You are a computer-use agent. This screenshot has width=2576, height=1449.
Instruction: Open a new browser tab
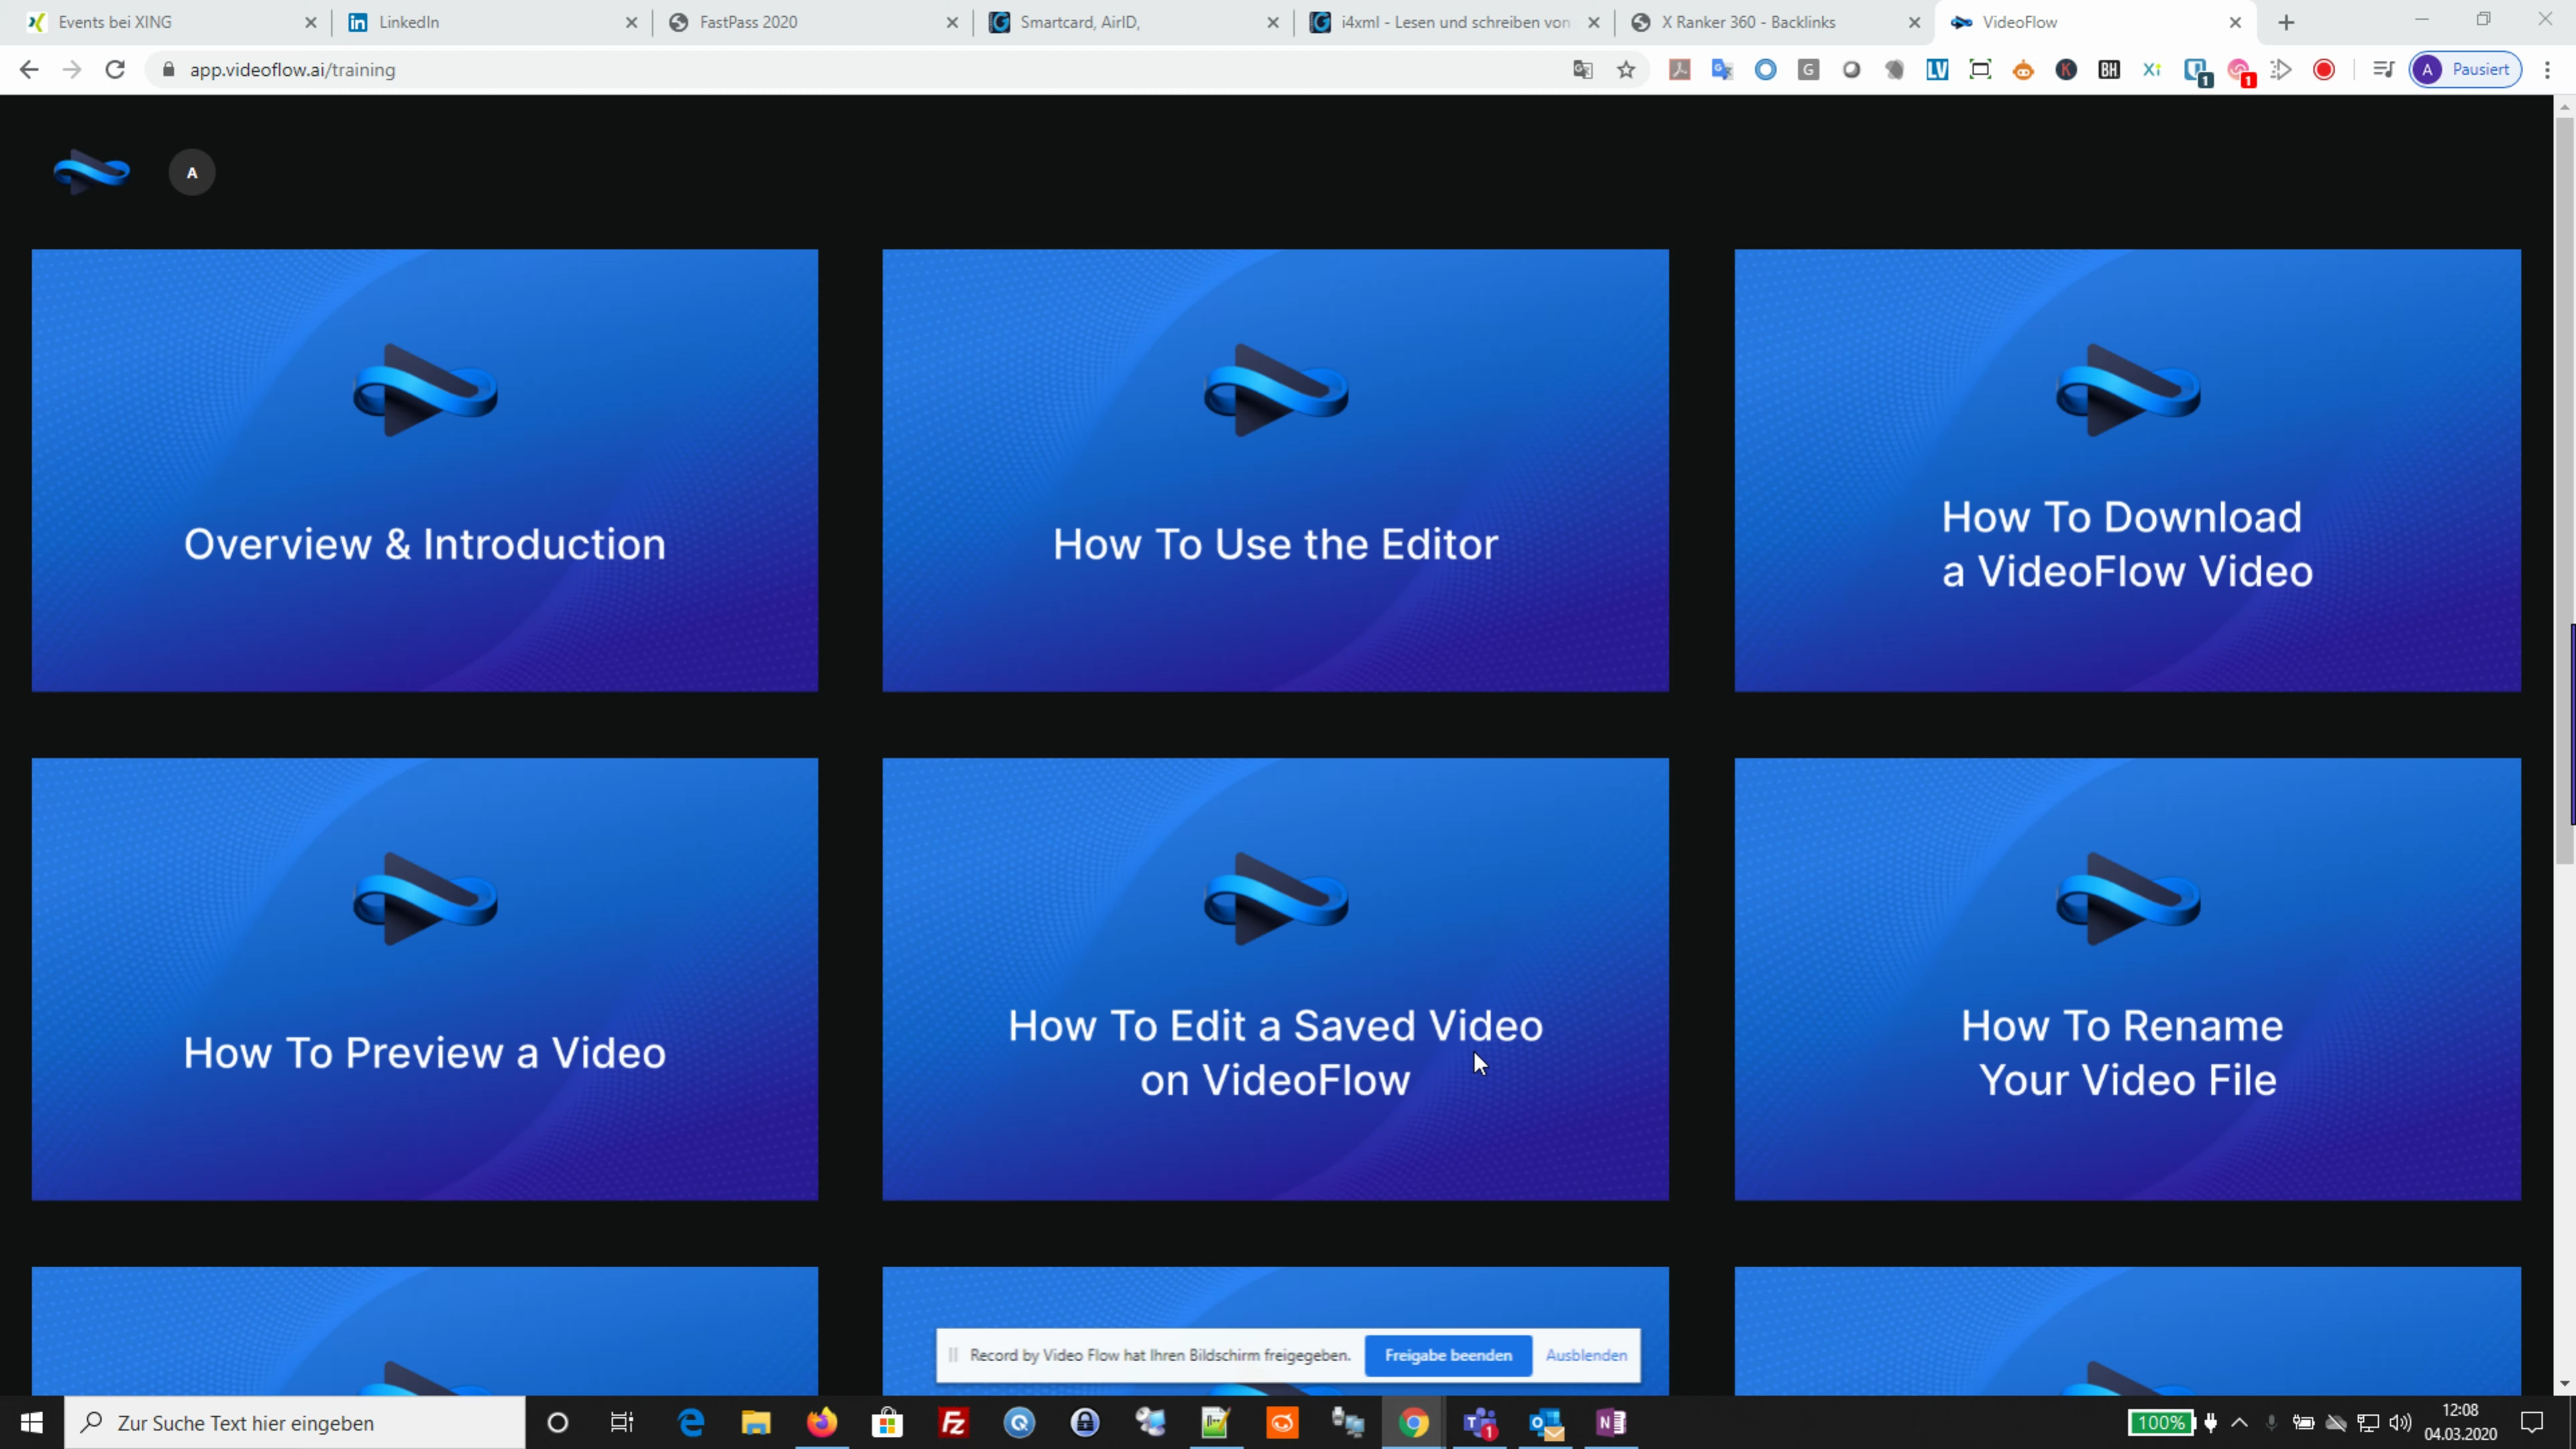[2286, 22]
